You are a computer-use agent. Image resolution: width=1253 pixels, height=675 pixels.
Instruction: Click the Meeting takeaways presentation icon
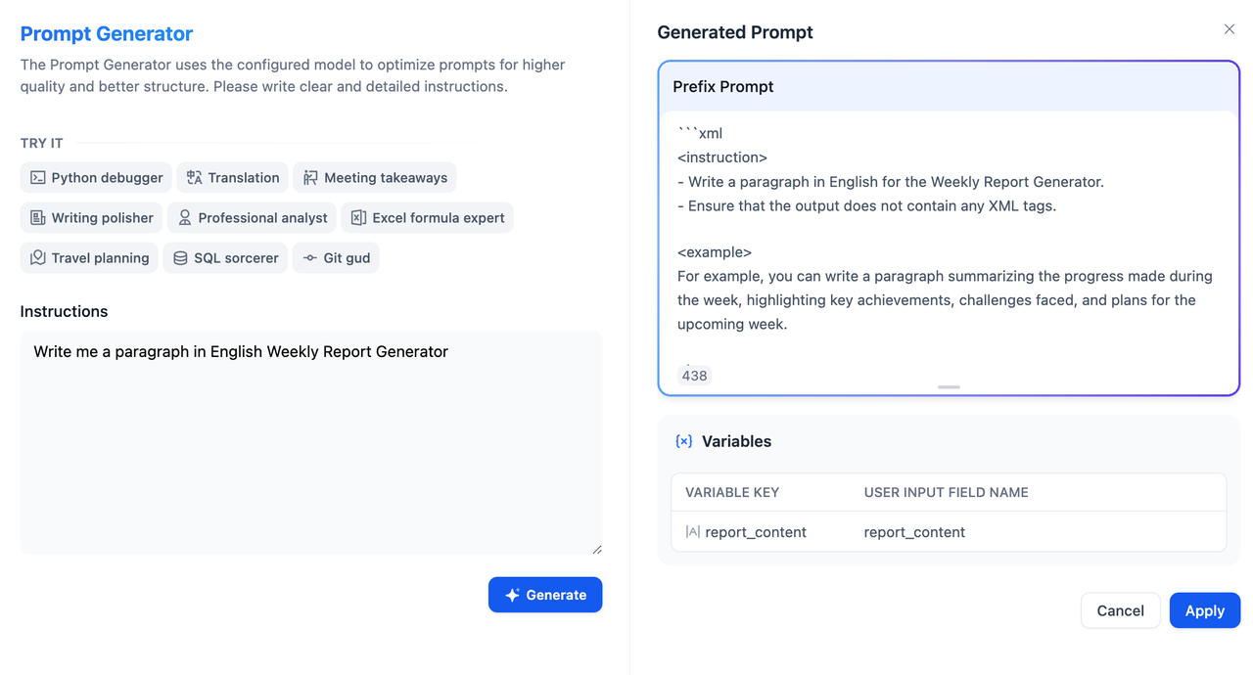310,178
